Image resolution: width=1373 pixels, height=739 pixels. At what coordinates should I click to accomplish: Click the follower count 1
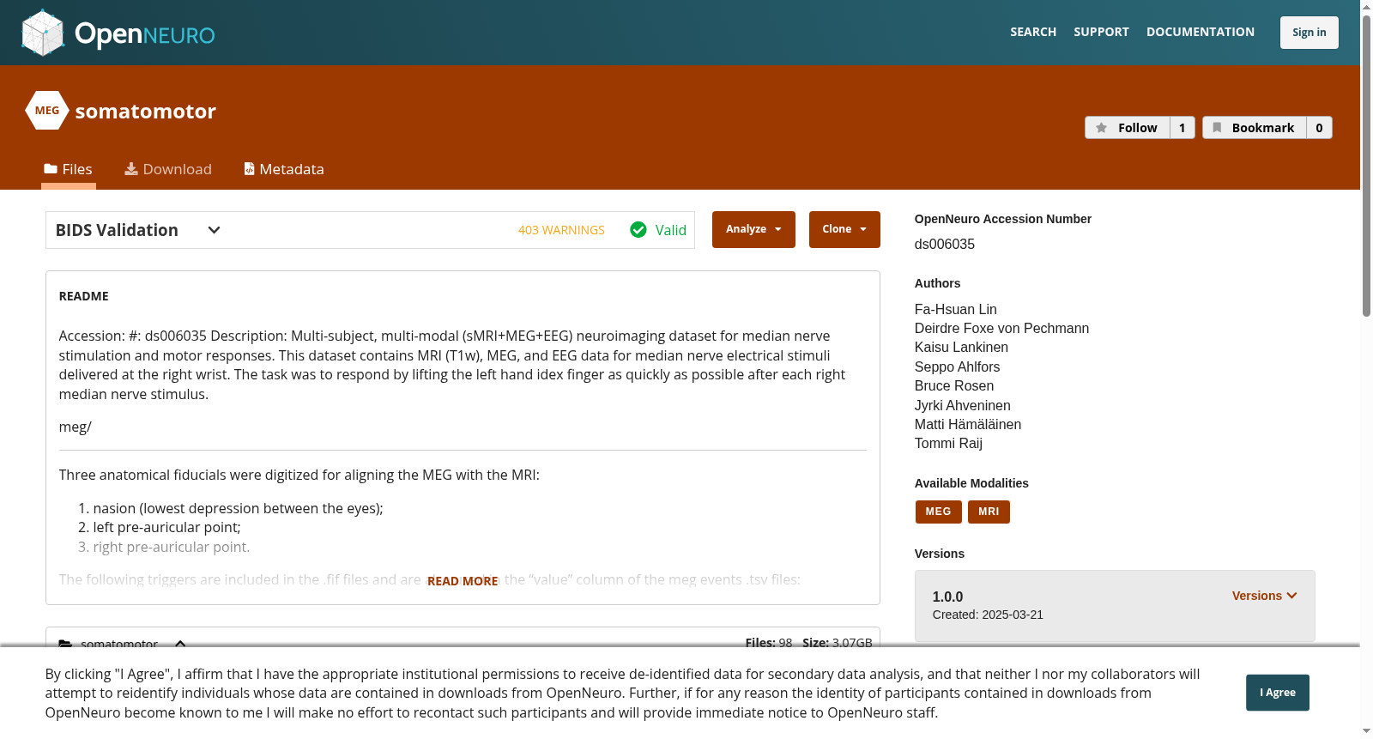pyautogui.click(x=1182, y=128)
